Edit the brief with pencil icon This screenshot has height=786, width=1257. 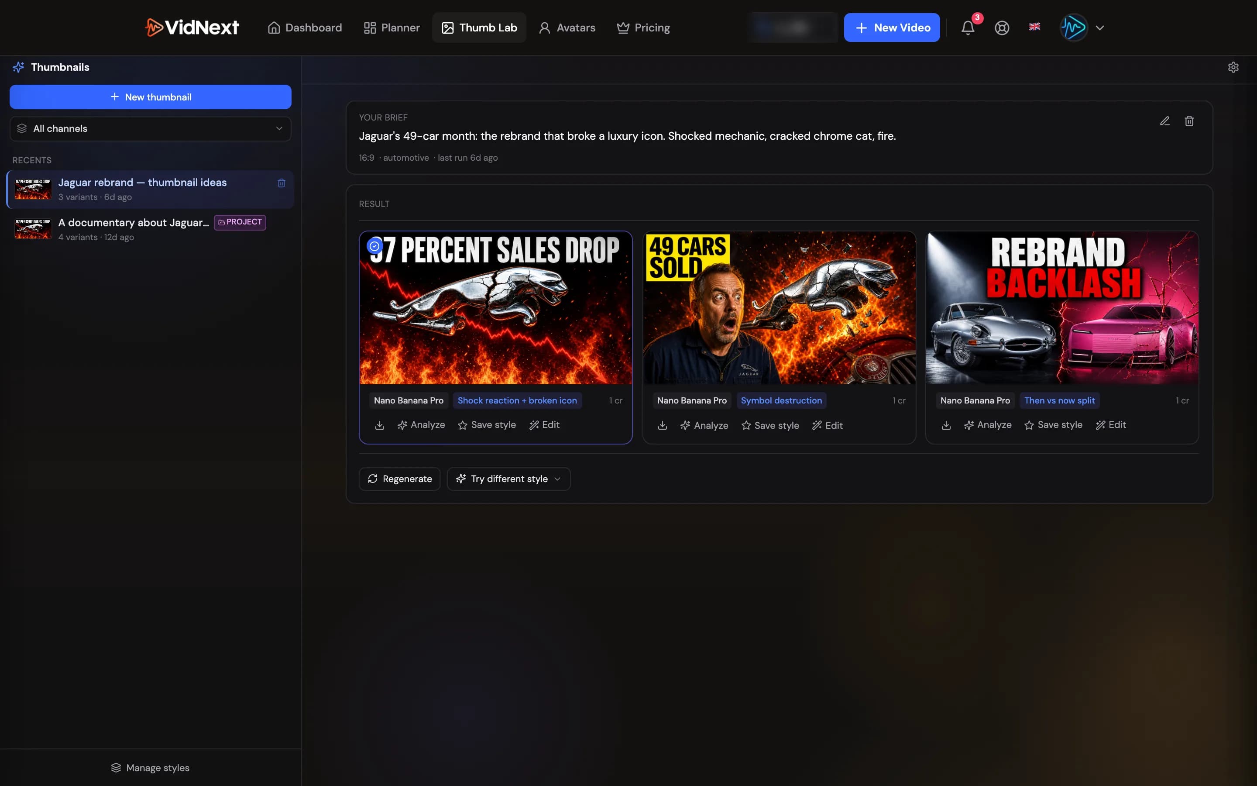coord(1164,121)
